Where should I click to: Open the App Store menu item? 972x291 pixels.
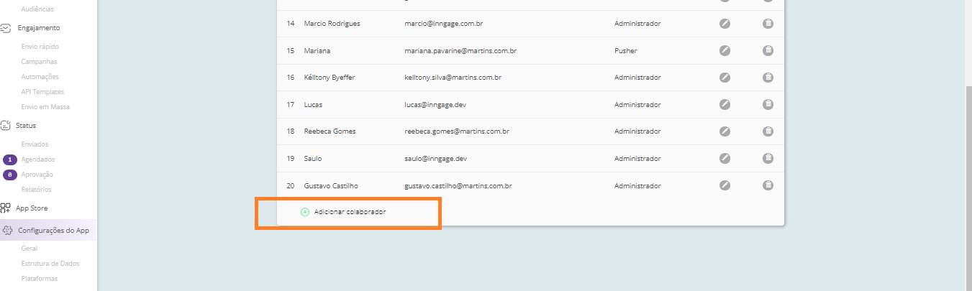[32, 208]
